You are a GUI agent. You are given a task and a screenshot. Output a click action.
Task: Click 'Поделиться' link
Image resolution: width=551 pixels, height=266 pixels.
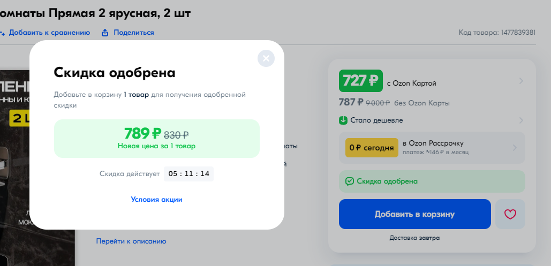tap(133, 33)
